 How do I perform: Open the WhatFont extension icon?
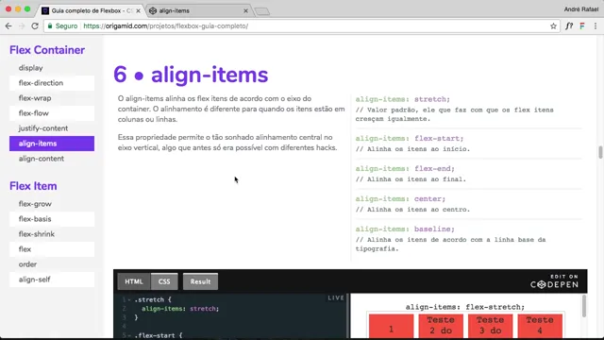[569, 26]
